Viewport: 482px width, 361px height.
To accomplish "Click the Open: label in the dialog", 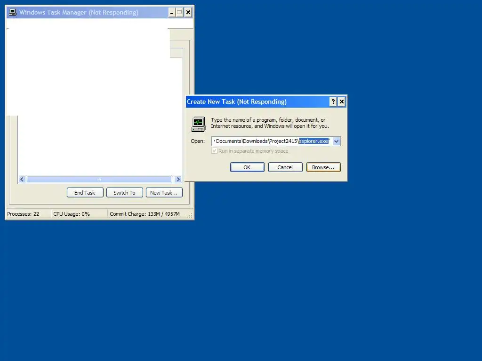I will click(198, 141).
